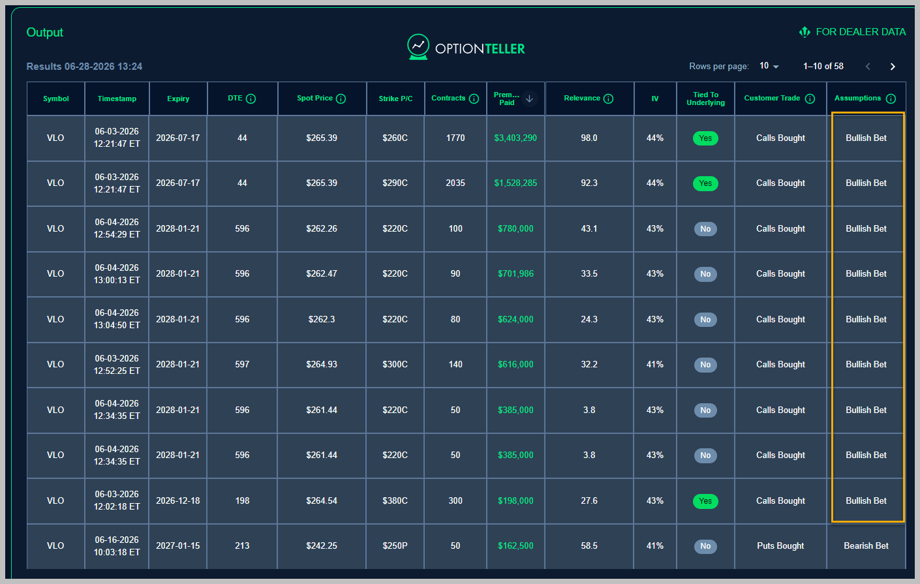Select premium value $624,000
The width and height of the screenshot is (920, 584).
(515, 319)
